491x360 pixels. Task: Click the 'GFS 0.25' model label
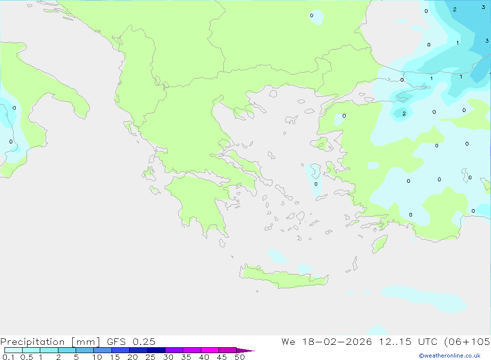[x=131, y=341]
